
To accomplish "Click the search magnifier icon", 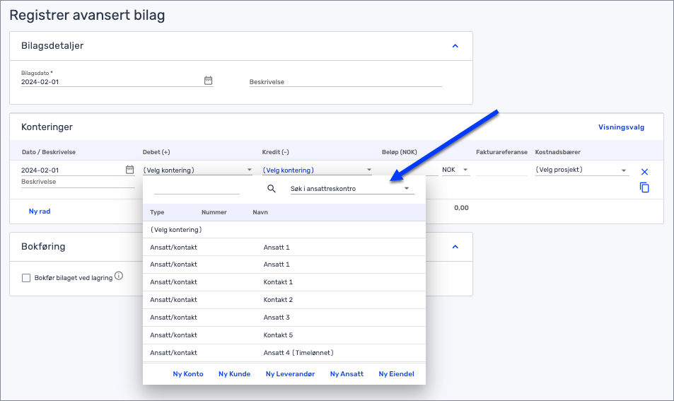I will click(272, 189).
